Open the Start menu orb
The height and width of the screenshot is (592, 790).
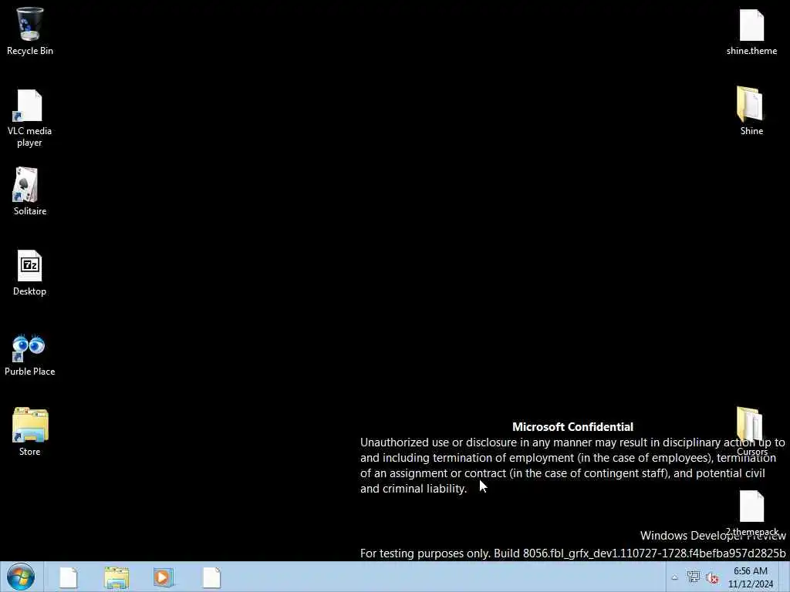21,577
